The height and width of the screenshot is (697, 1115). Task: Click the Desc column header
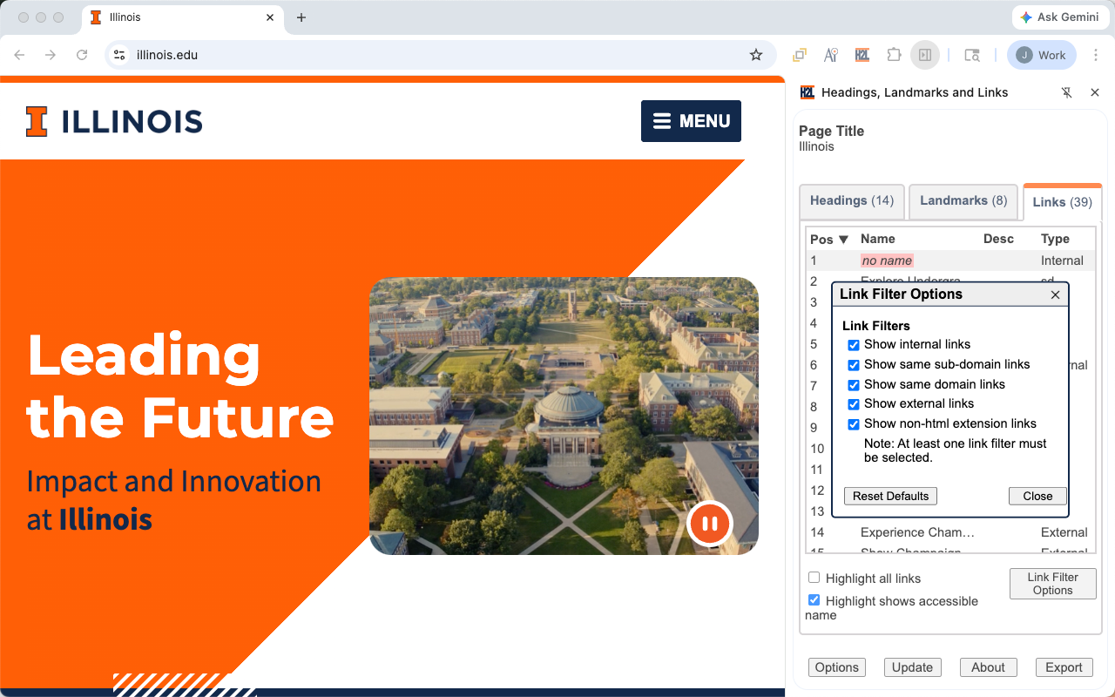(998, 239)
